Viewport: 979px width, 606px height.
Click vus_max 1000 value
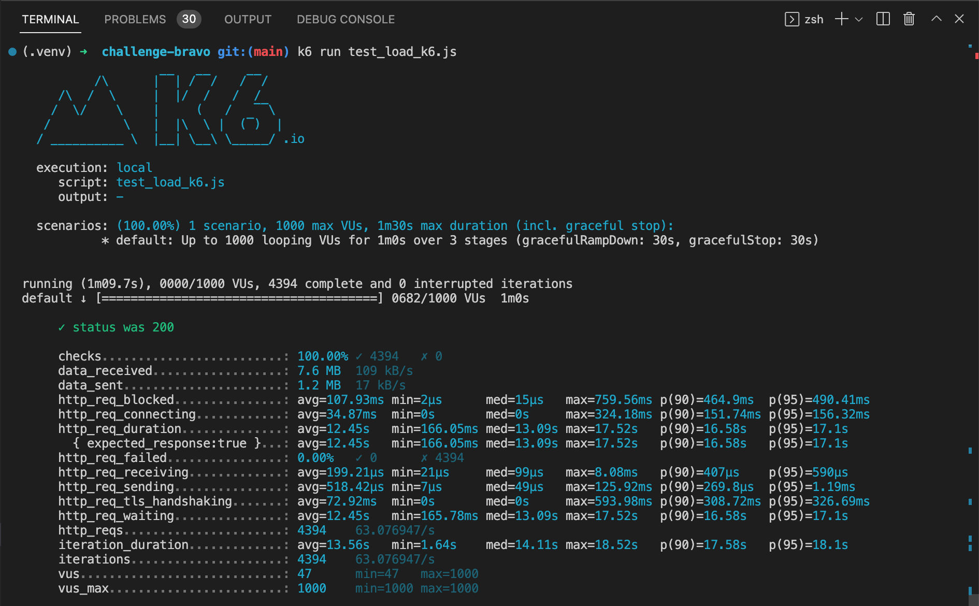312,588
